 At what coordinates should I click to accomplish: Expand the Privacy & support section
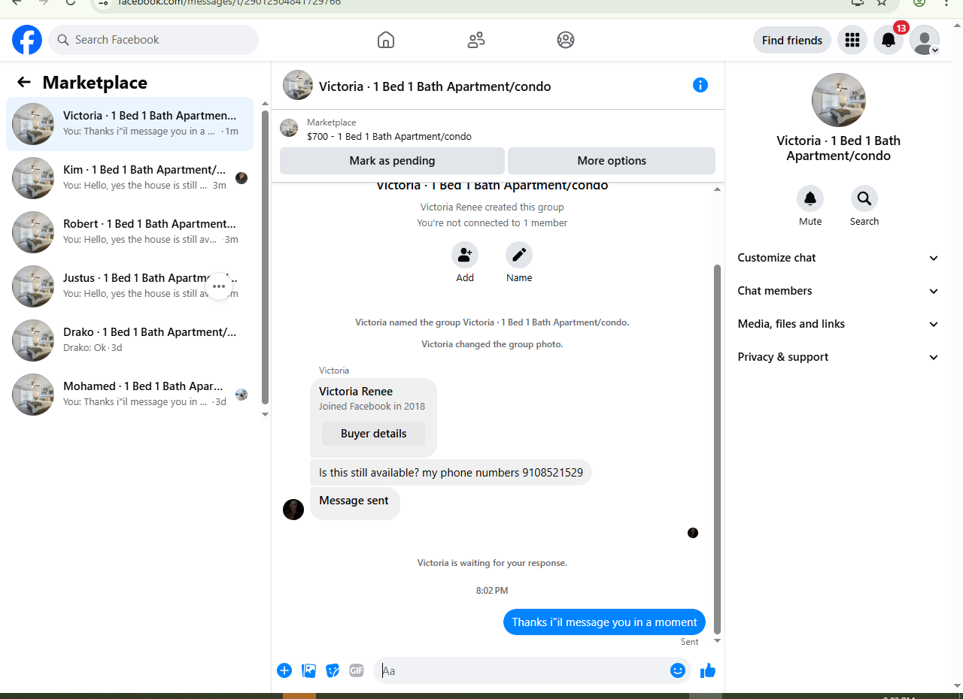tap(839, 357)
